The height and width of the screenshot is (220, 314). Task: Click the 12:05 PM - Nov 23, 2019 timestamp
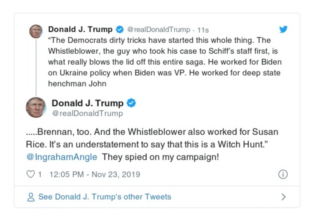tap(95, 174)
